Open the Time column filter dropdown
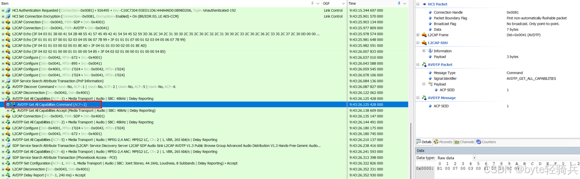The width and height of the screenshot is (580, 179). [x=404, y=3]
